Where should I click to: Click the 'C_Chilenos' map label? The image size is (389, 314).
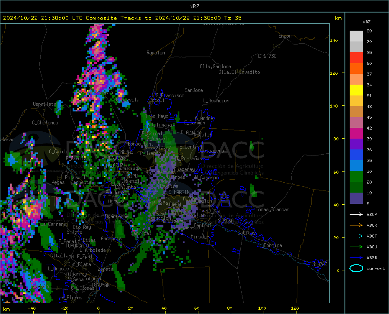click(45, 123)
